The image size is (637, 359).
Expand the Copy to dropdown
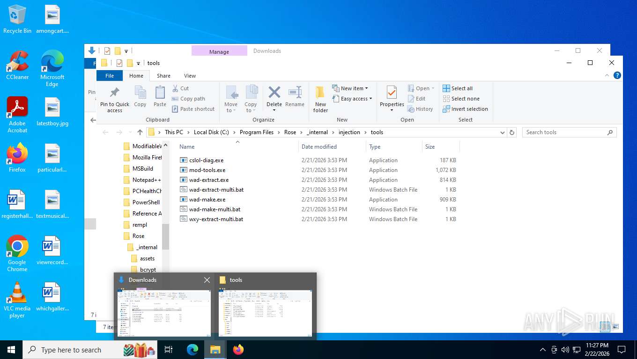point(251,110)
